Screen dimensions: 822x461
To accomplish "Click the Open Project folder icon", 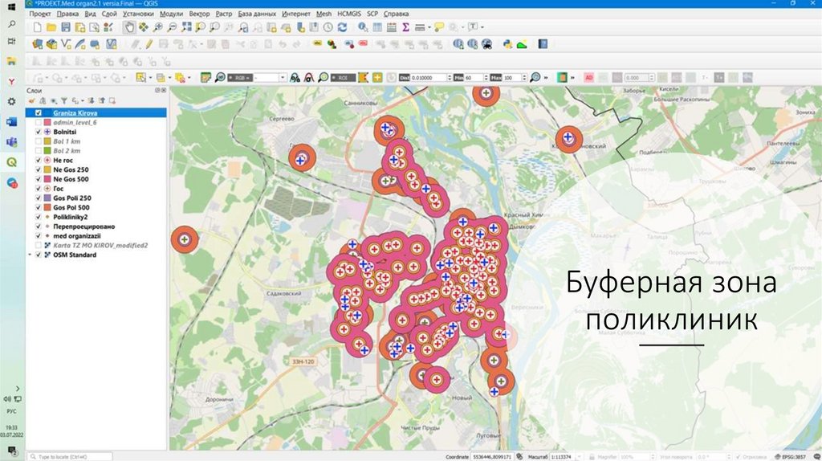I will coord(52,27).
